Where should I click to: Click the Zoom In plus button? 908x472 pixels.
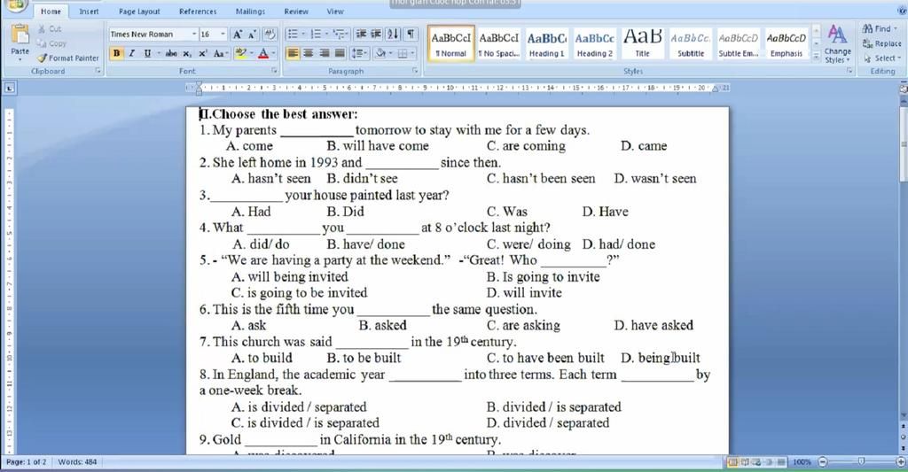(x=901, y=461)
